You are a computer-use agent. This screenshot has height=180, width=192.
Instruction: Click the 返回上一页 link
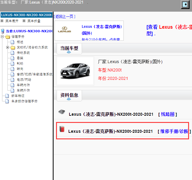(64, 16)
